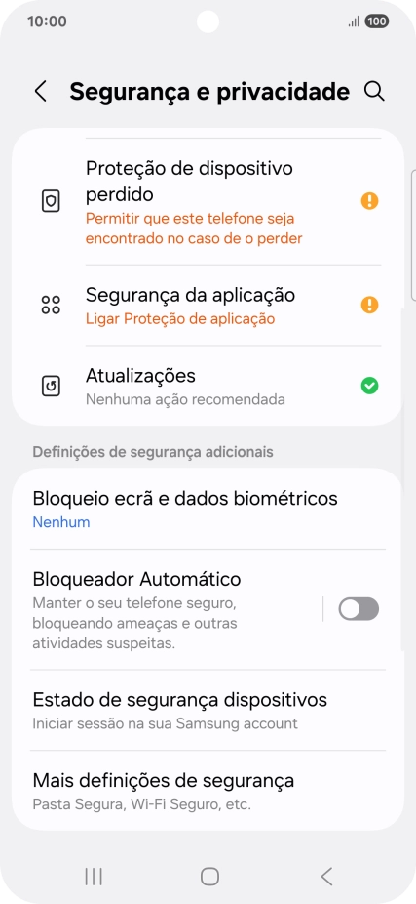Image resolution: width=416 pixels, height=904 pixels.
Task: Tap the Android back navigation button
Action: click(326, 877)
